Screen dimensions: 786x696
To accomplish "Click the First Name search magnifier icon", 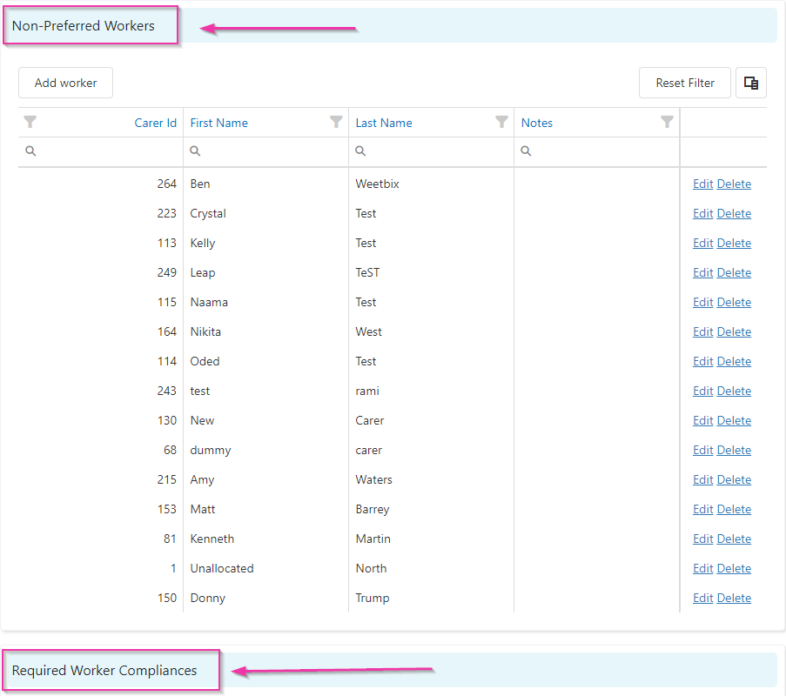I will tap(195, 151).
